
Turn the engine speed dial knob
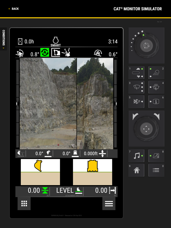146,45
